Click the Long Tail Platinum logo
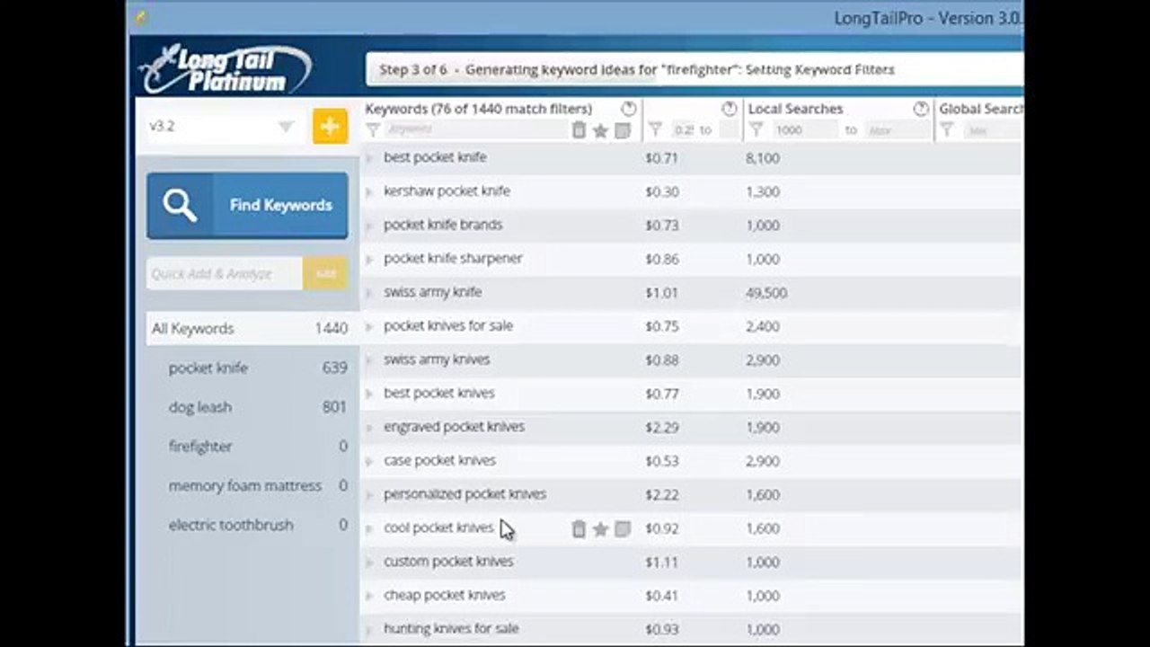Screen dimensions: 1150x647 click(x=226, y=70)
